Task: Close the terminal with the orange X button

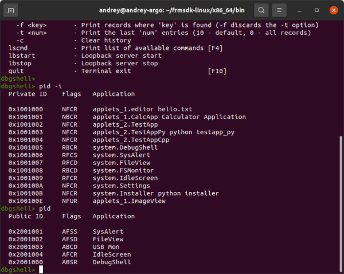Action: click(x=334, y=10)
